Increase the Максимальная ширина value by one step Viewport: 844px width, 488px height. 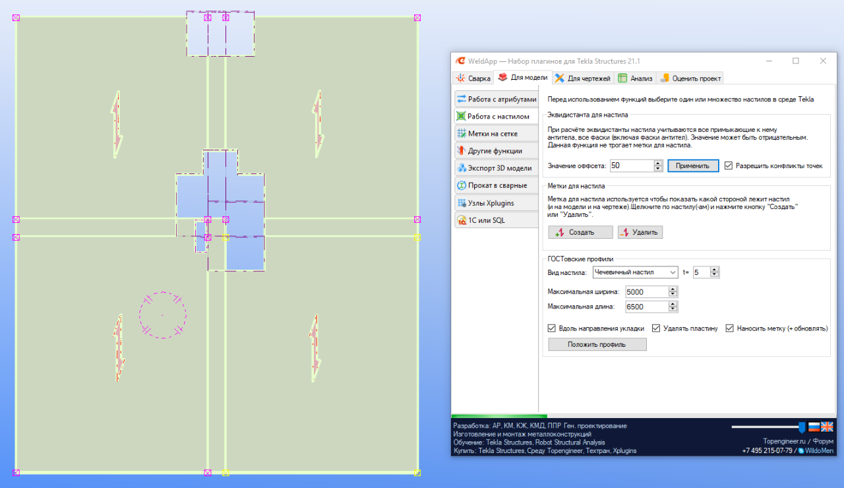(x=673, y=289)
